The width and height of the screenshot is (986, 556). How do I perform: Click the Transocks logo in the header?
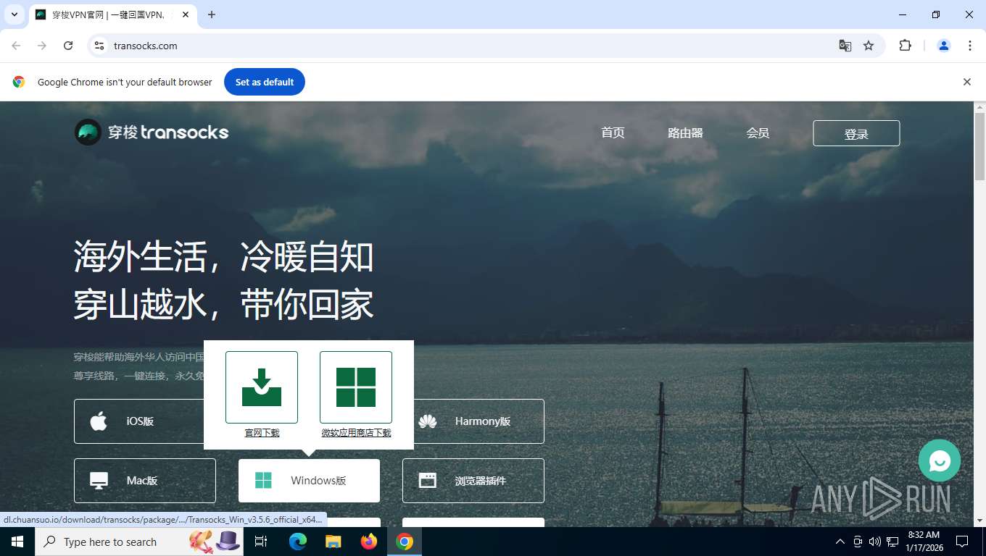[x=152, y=132]
